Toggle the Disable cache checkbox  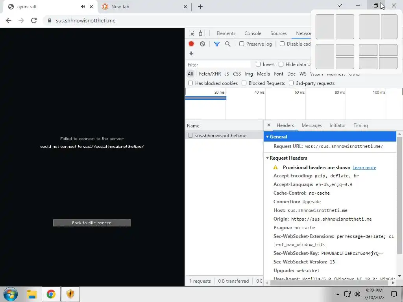pyautogui.click(x=282, y=44)
